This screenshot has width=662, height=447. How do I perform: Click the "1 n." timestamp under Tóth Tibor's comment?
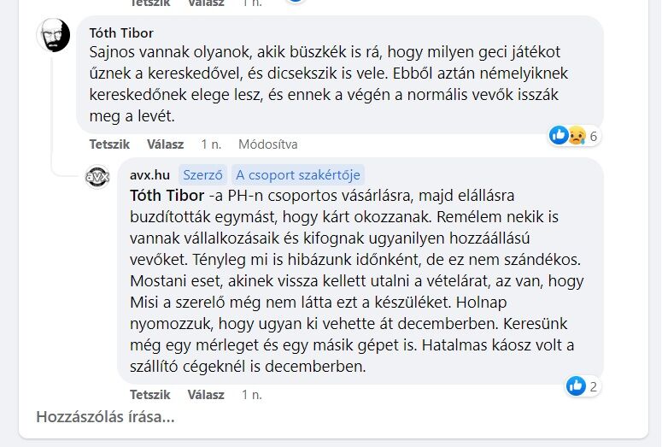(211, 144)
